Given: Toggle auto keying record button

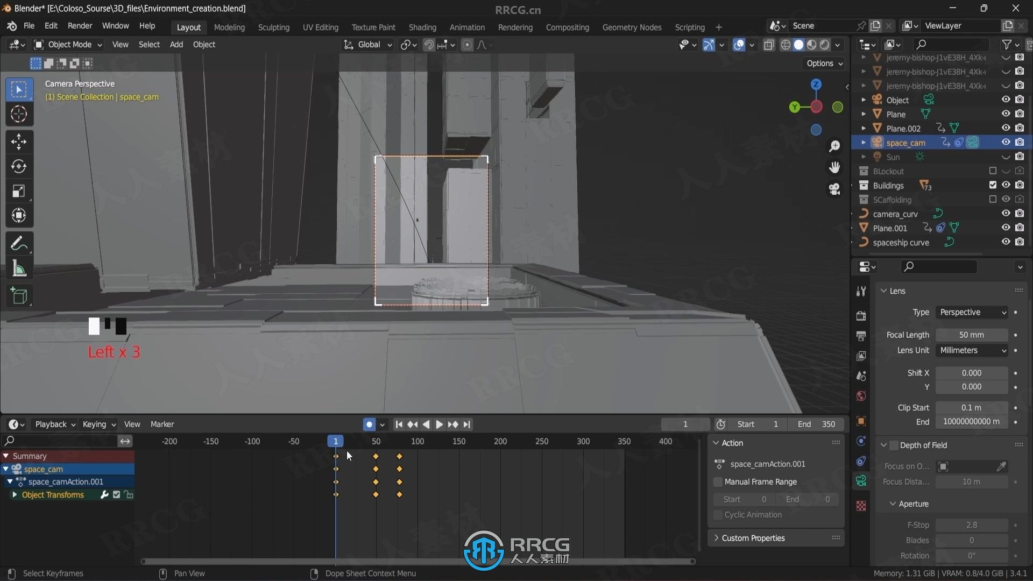Looking at the screenshot, I should pos(369,424).
